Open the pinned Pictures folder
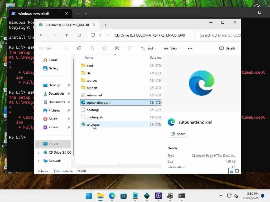 click(54, 110)
